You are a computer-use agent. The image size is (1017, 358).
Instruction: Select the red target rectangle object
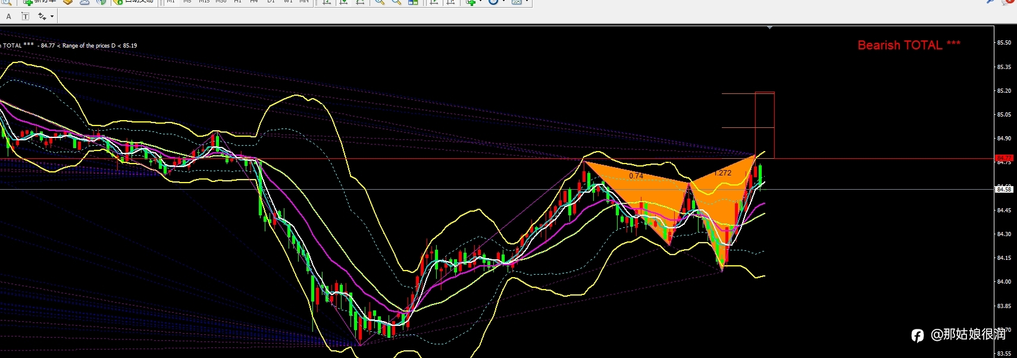pos(765,125)
